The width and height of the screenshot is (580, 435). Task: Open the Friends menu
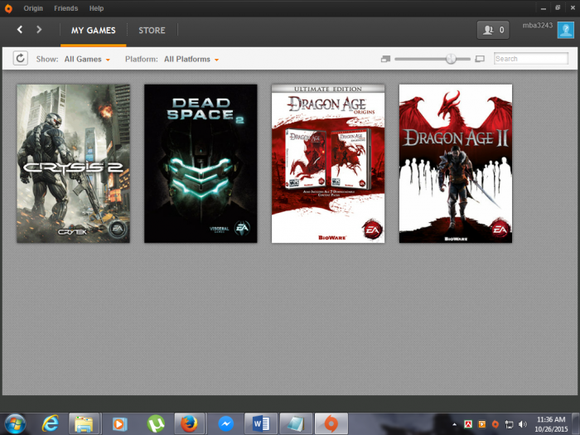[65, 8]
